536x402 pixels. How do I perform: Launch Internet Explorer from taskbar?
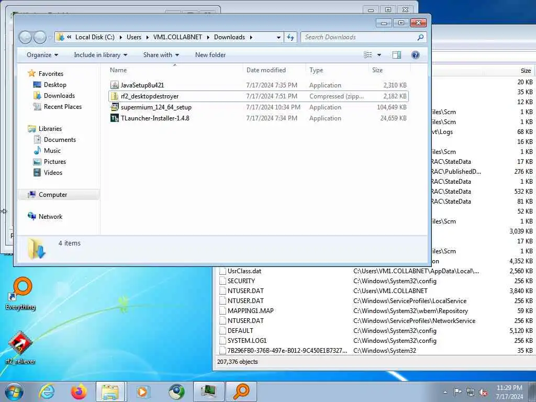coord(47,392)
